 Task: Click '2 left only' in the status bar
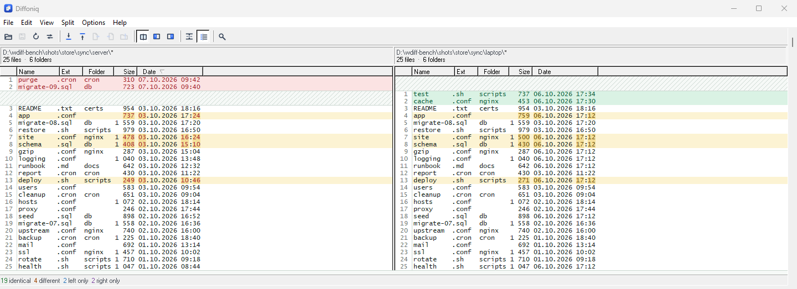(x=76, y=281)
